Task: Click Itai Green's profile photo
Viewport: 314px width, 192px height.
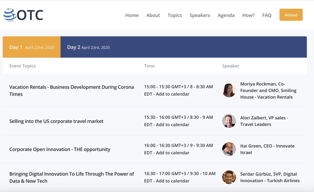Action: [x=229, y=149]
